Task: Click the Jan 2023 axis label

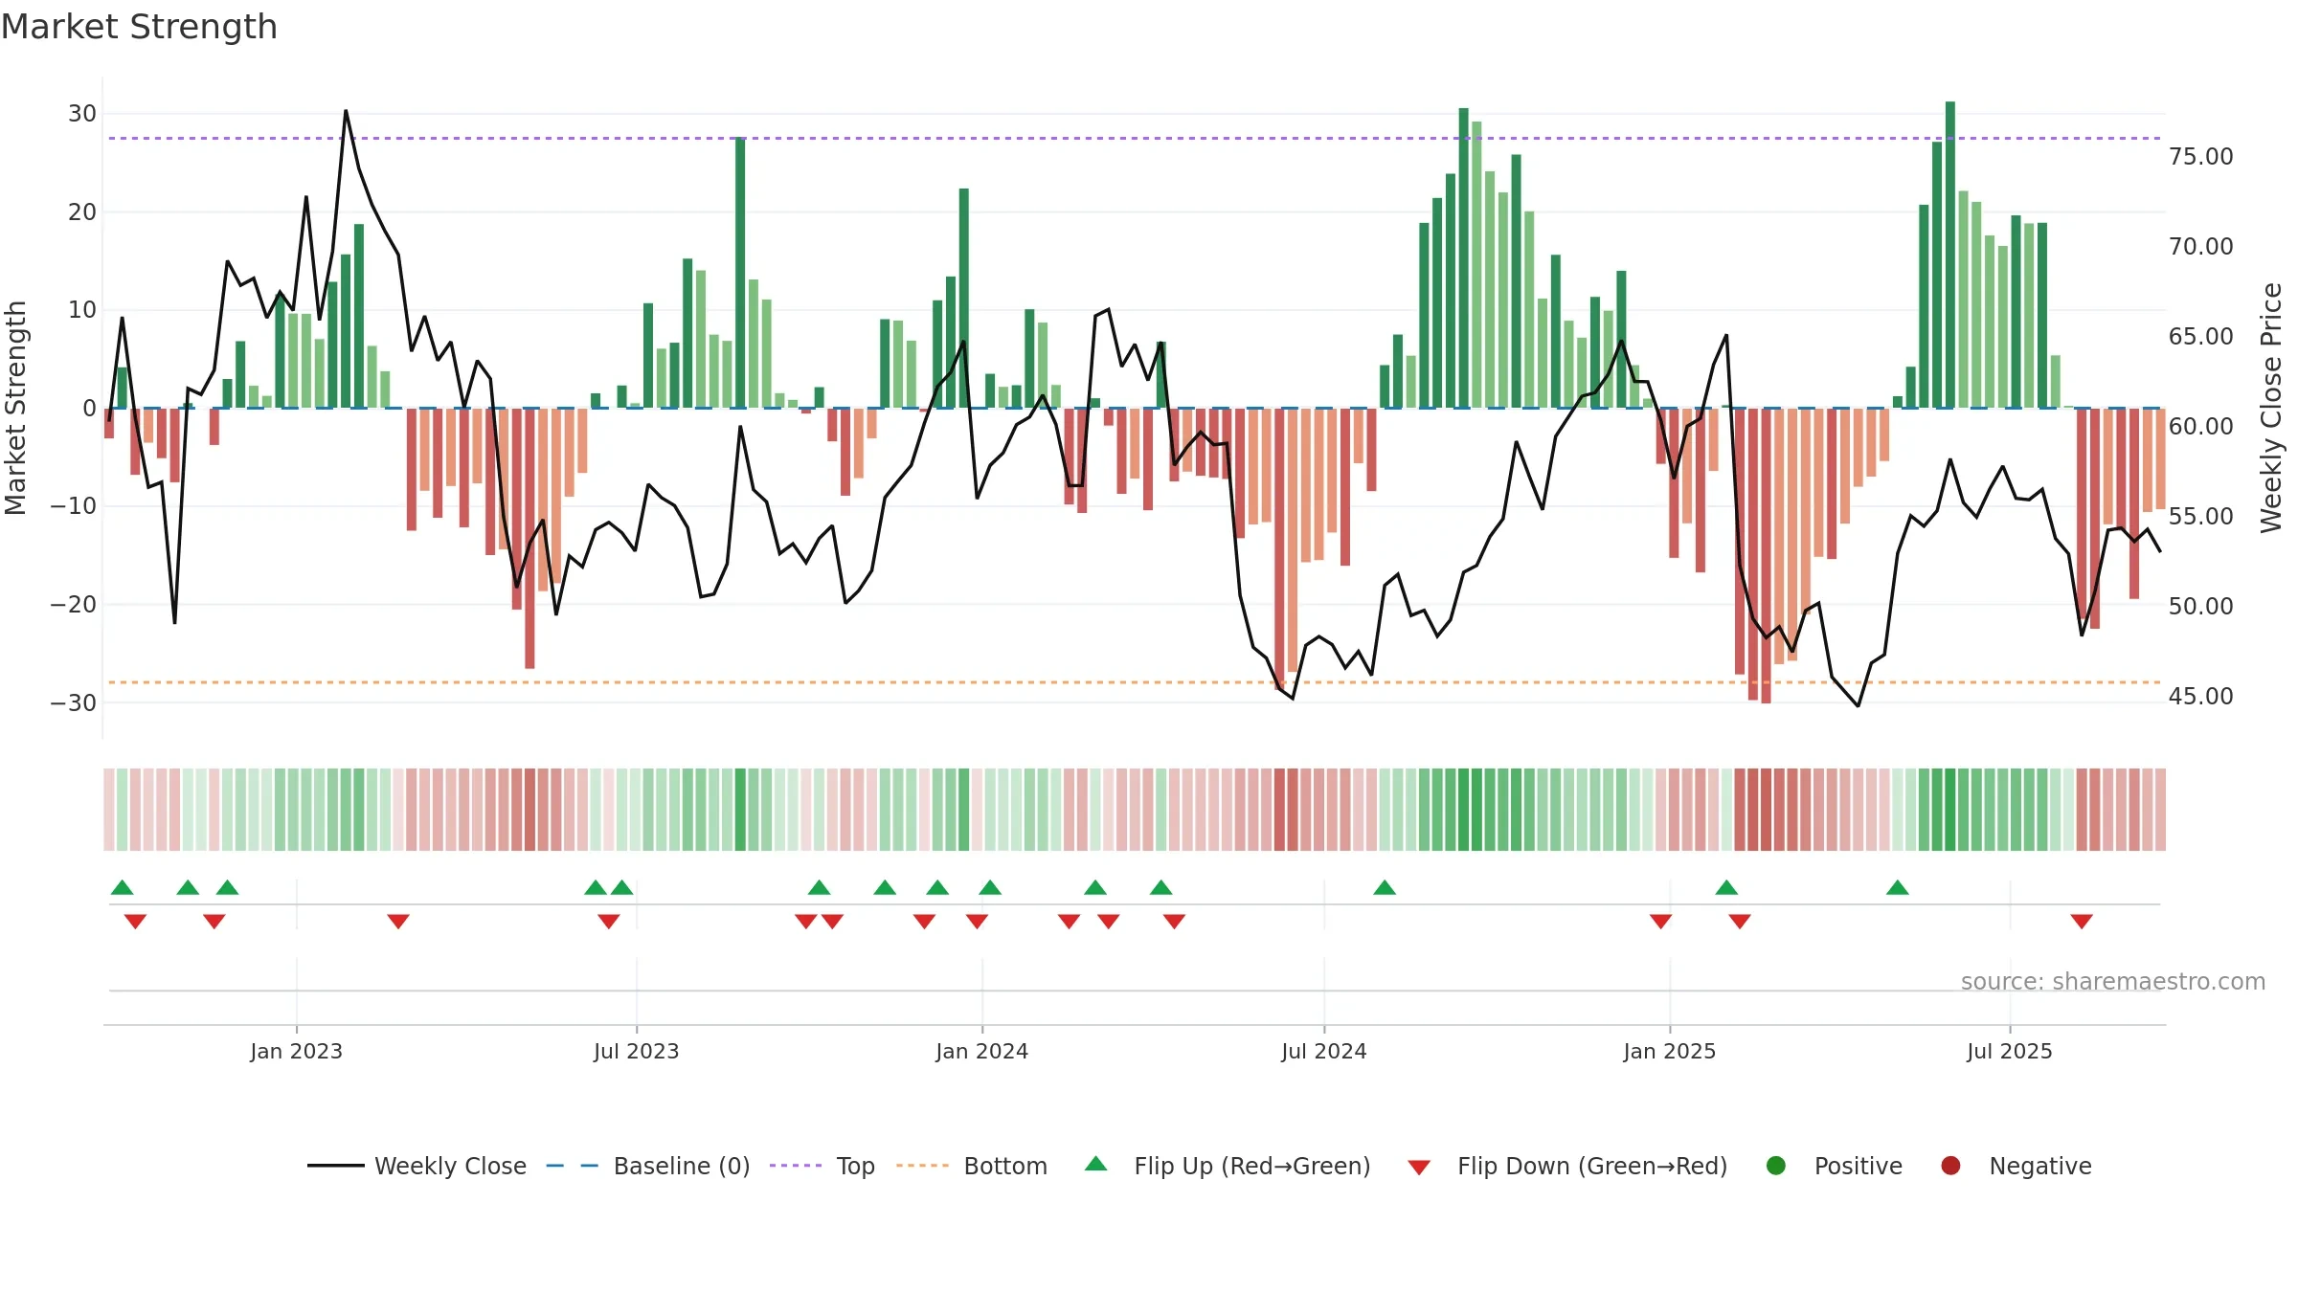Action: (x=296, y=1051)
